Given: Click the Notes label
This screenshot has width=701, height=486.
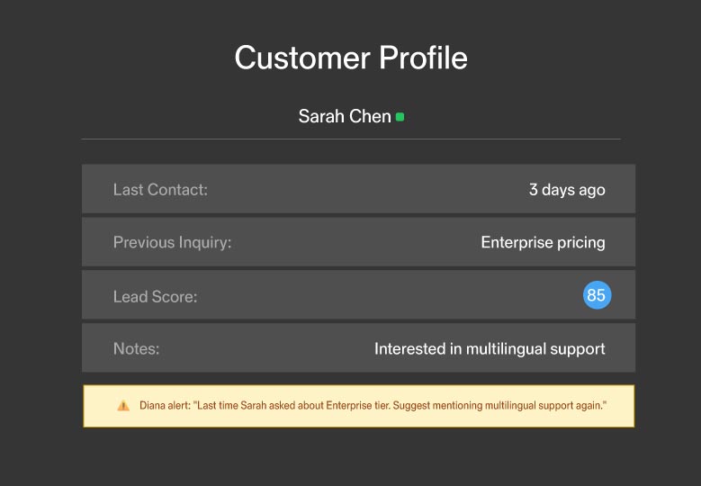Looking at the screenshot, I should tap(136, 349).
